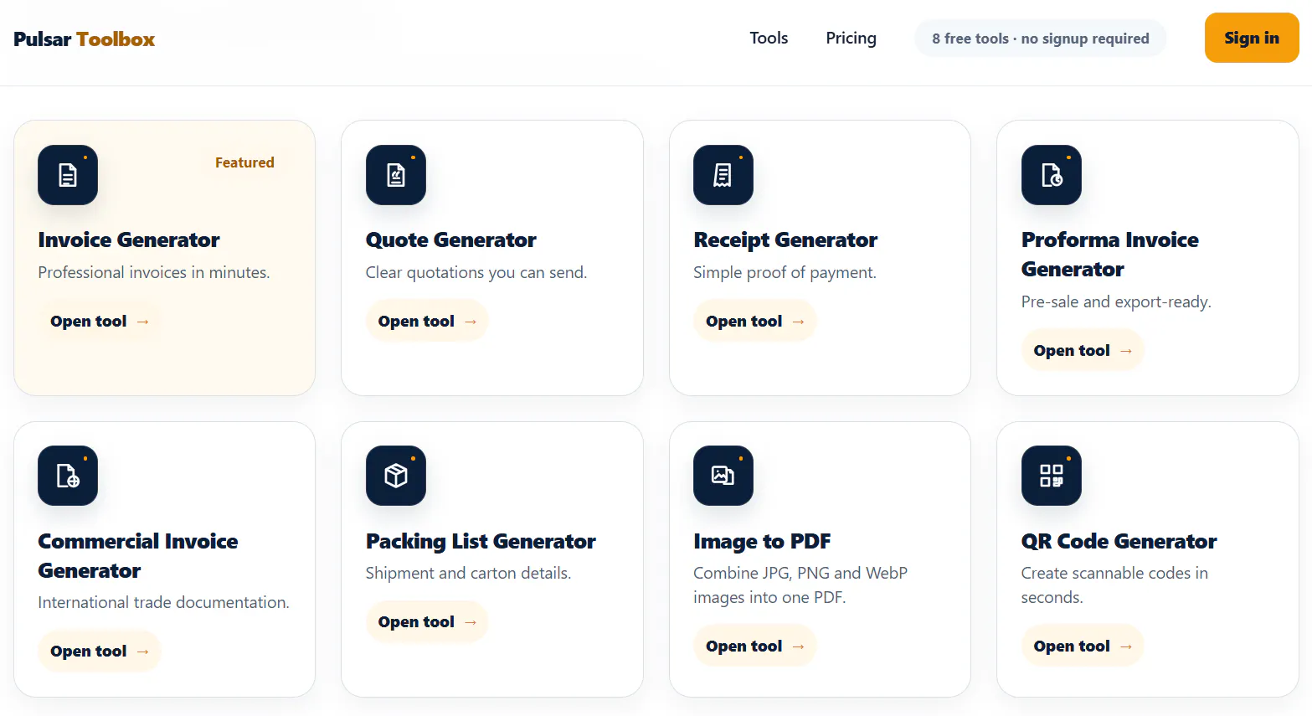Open the QR Code Generator tool
This screenshot has width=1312, height=716.
1083,646
